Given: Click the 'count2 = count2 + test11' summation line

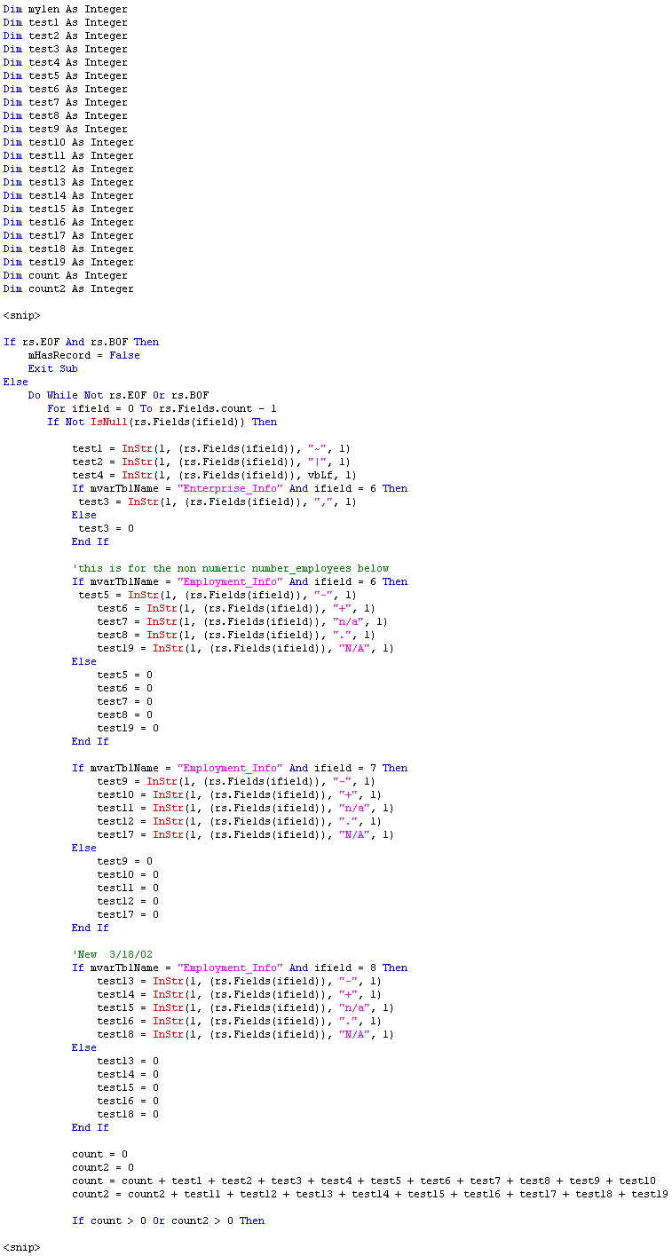Looking at the screenshot, I should click(x=370, y=1194).
